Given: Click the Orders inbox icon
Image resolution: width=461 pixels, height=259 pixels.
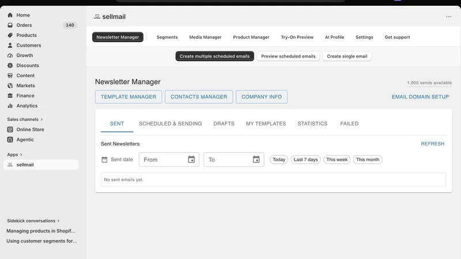Looking at the screenshot, I should (x=10, y=25).
